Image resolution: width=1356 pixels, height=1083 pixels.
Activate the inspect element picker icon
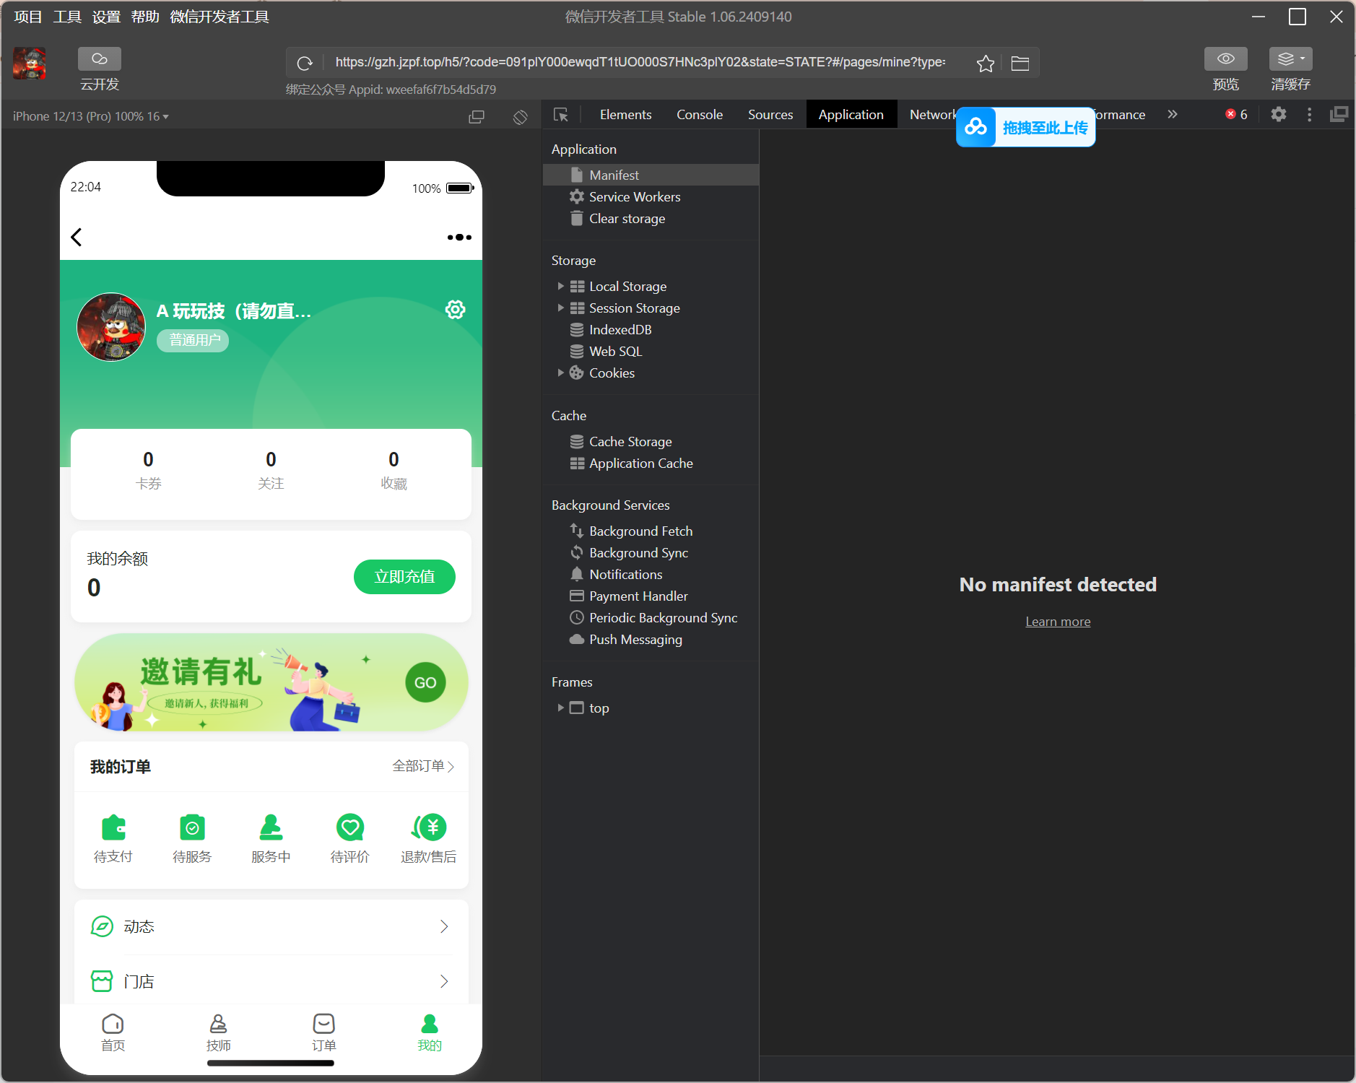click(560, 115)
